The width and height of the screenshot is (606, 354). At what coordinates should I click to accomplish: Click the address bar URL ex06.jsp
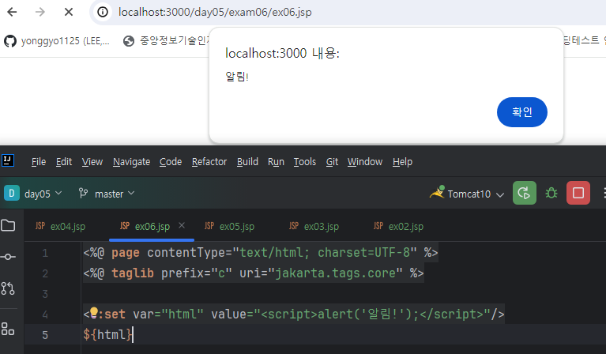point(215,12)
